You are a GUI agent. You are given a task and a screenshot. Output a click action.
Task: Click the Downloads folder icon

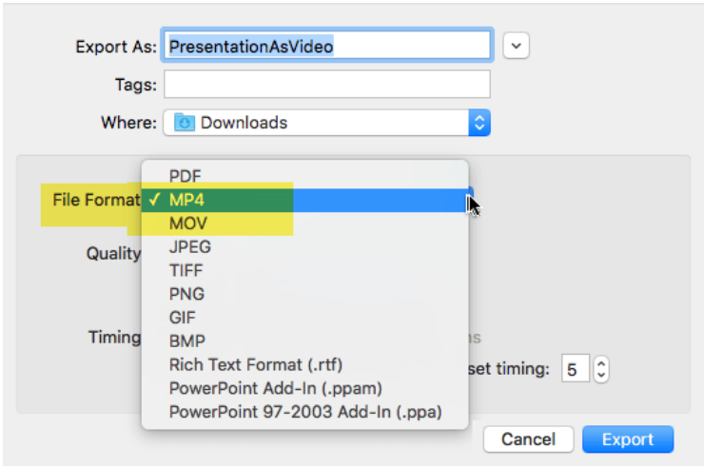coord(184,123)
